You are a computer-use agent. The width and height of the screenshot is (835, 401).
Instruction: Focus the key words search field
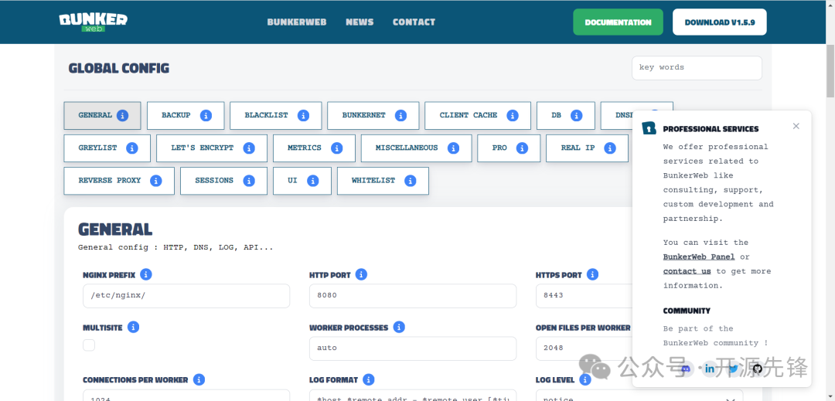[697, 67]
